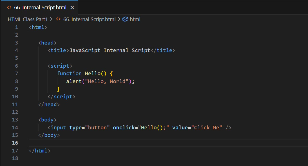The image size is (308, 166).
Task: Click the opening script tag on line 6
Action: click(60, 66)
